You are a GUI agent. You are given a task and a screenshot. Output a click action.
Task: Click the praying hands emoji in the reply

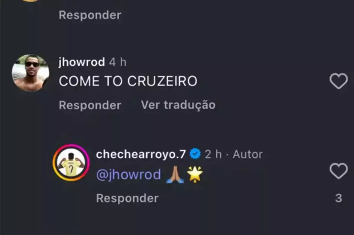coord(175,175)
